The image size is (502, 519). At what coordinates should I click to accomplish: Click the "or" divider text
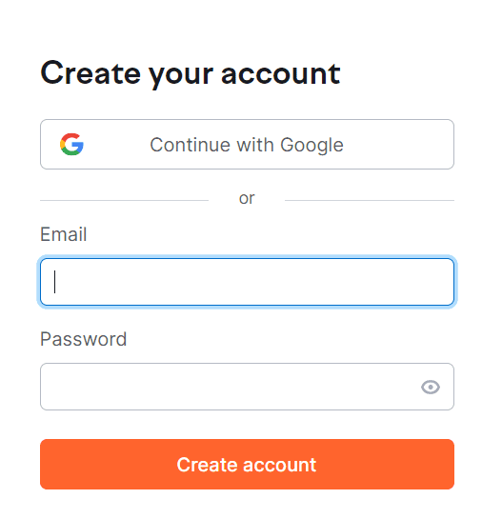point(247,199)
